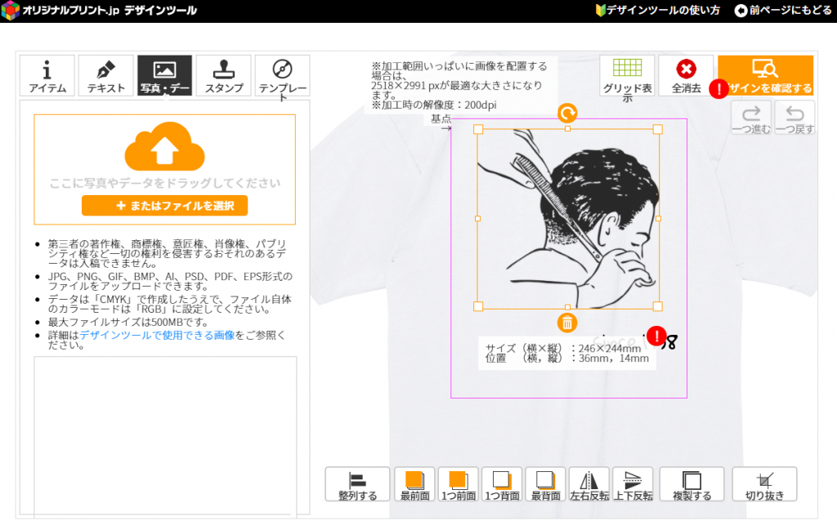This screenshot has width=837, height=521.
Task: Click the サイズ 246×244mm size readout
Action: pos(562,349)
